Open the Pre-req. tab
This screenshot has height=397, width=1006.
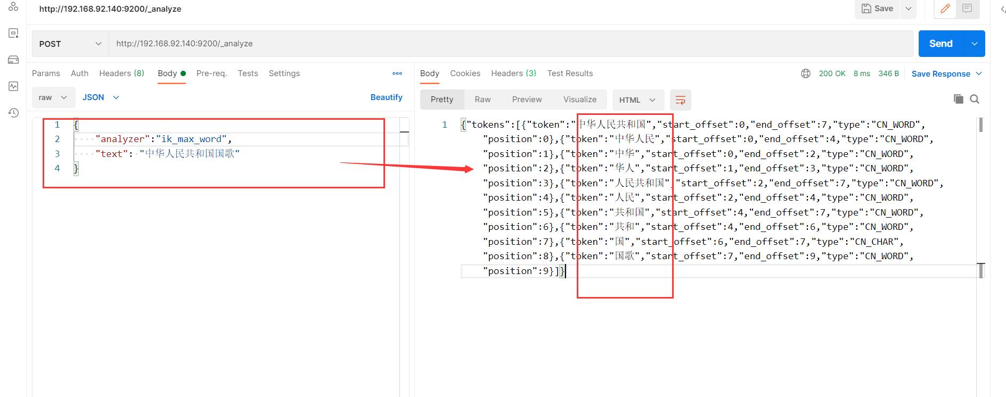[211, 73]
